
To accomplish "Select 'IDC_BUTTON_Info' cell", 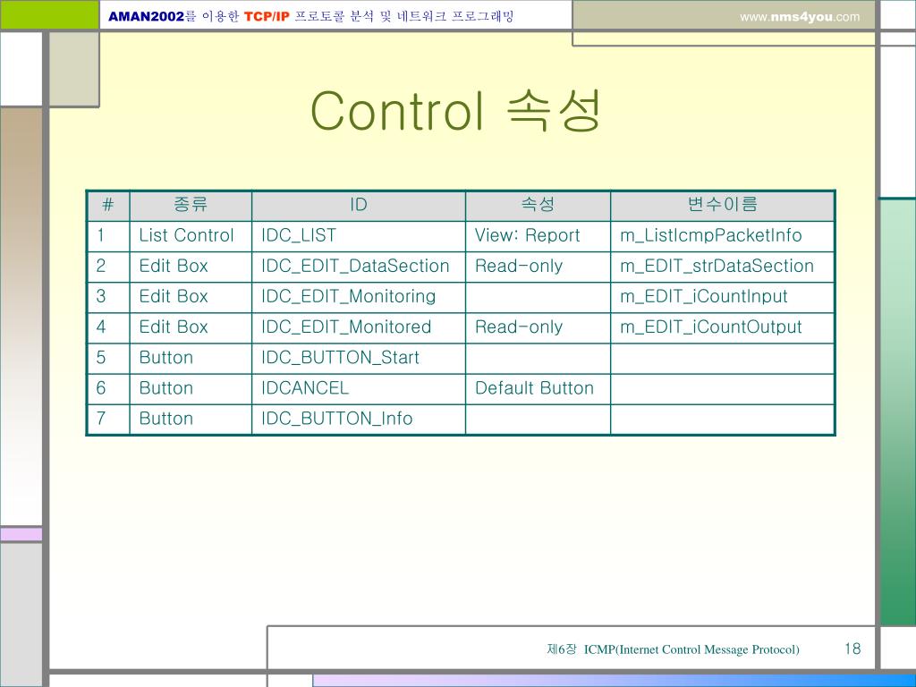I will coord(358,419).
